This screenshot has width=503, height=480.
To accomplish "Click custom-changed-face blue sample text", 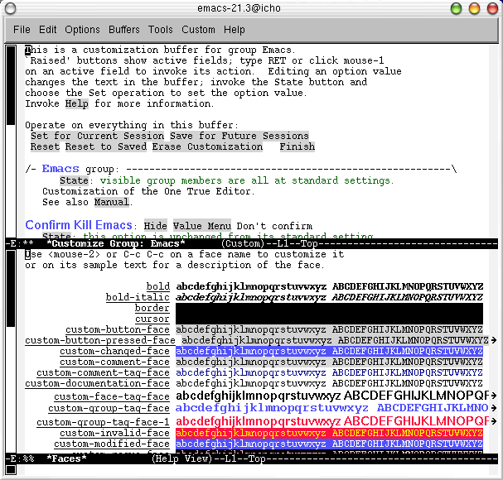I will point(329,351).
